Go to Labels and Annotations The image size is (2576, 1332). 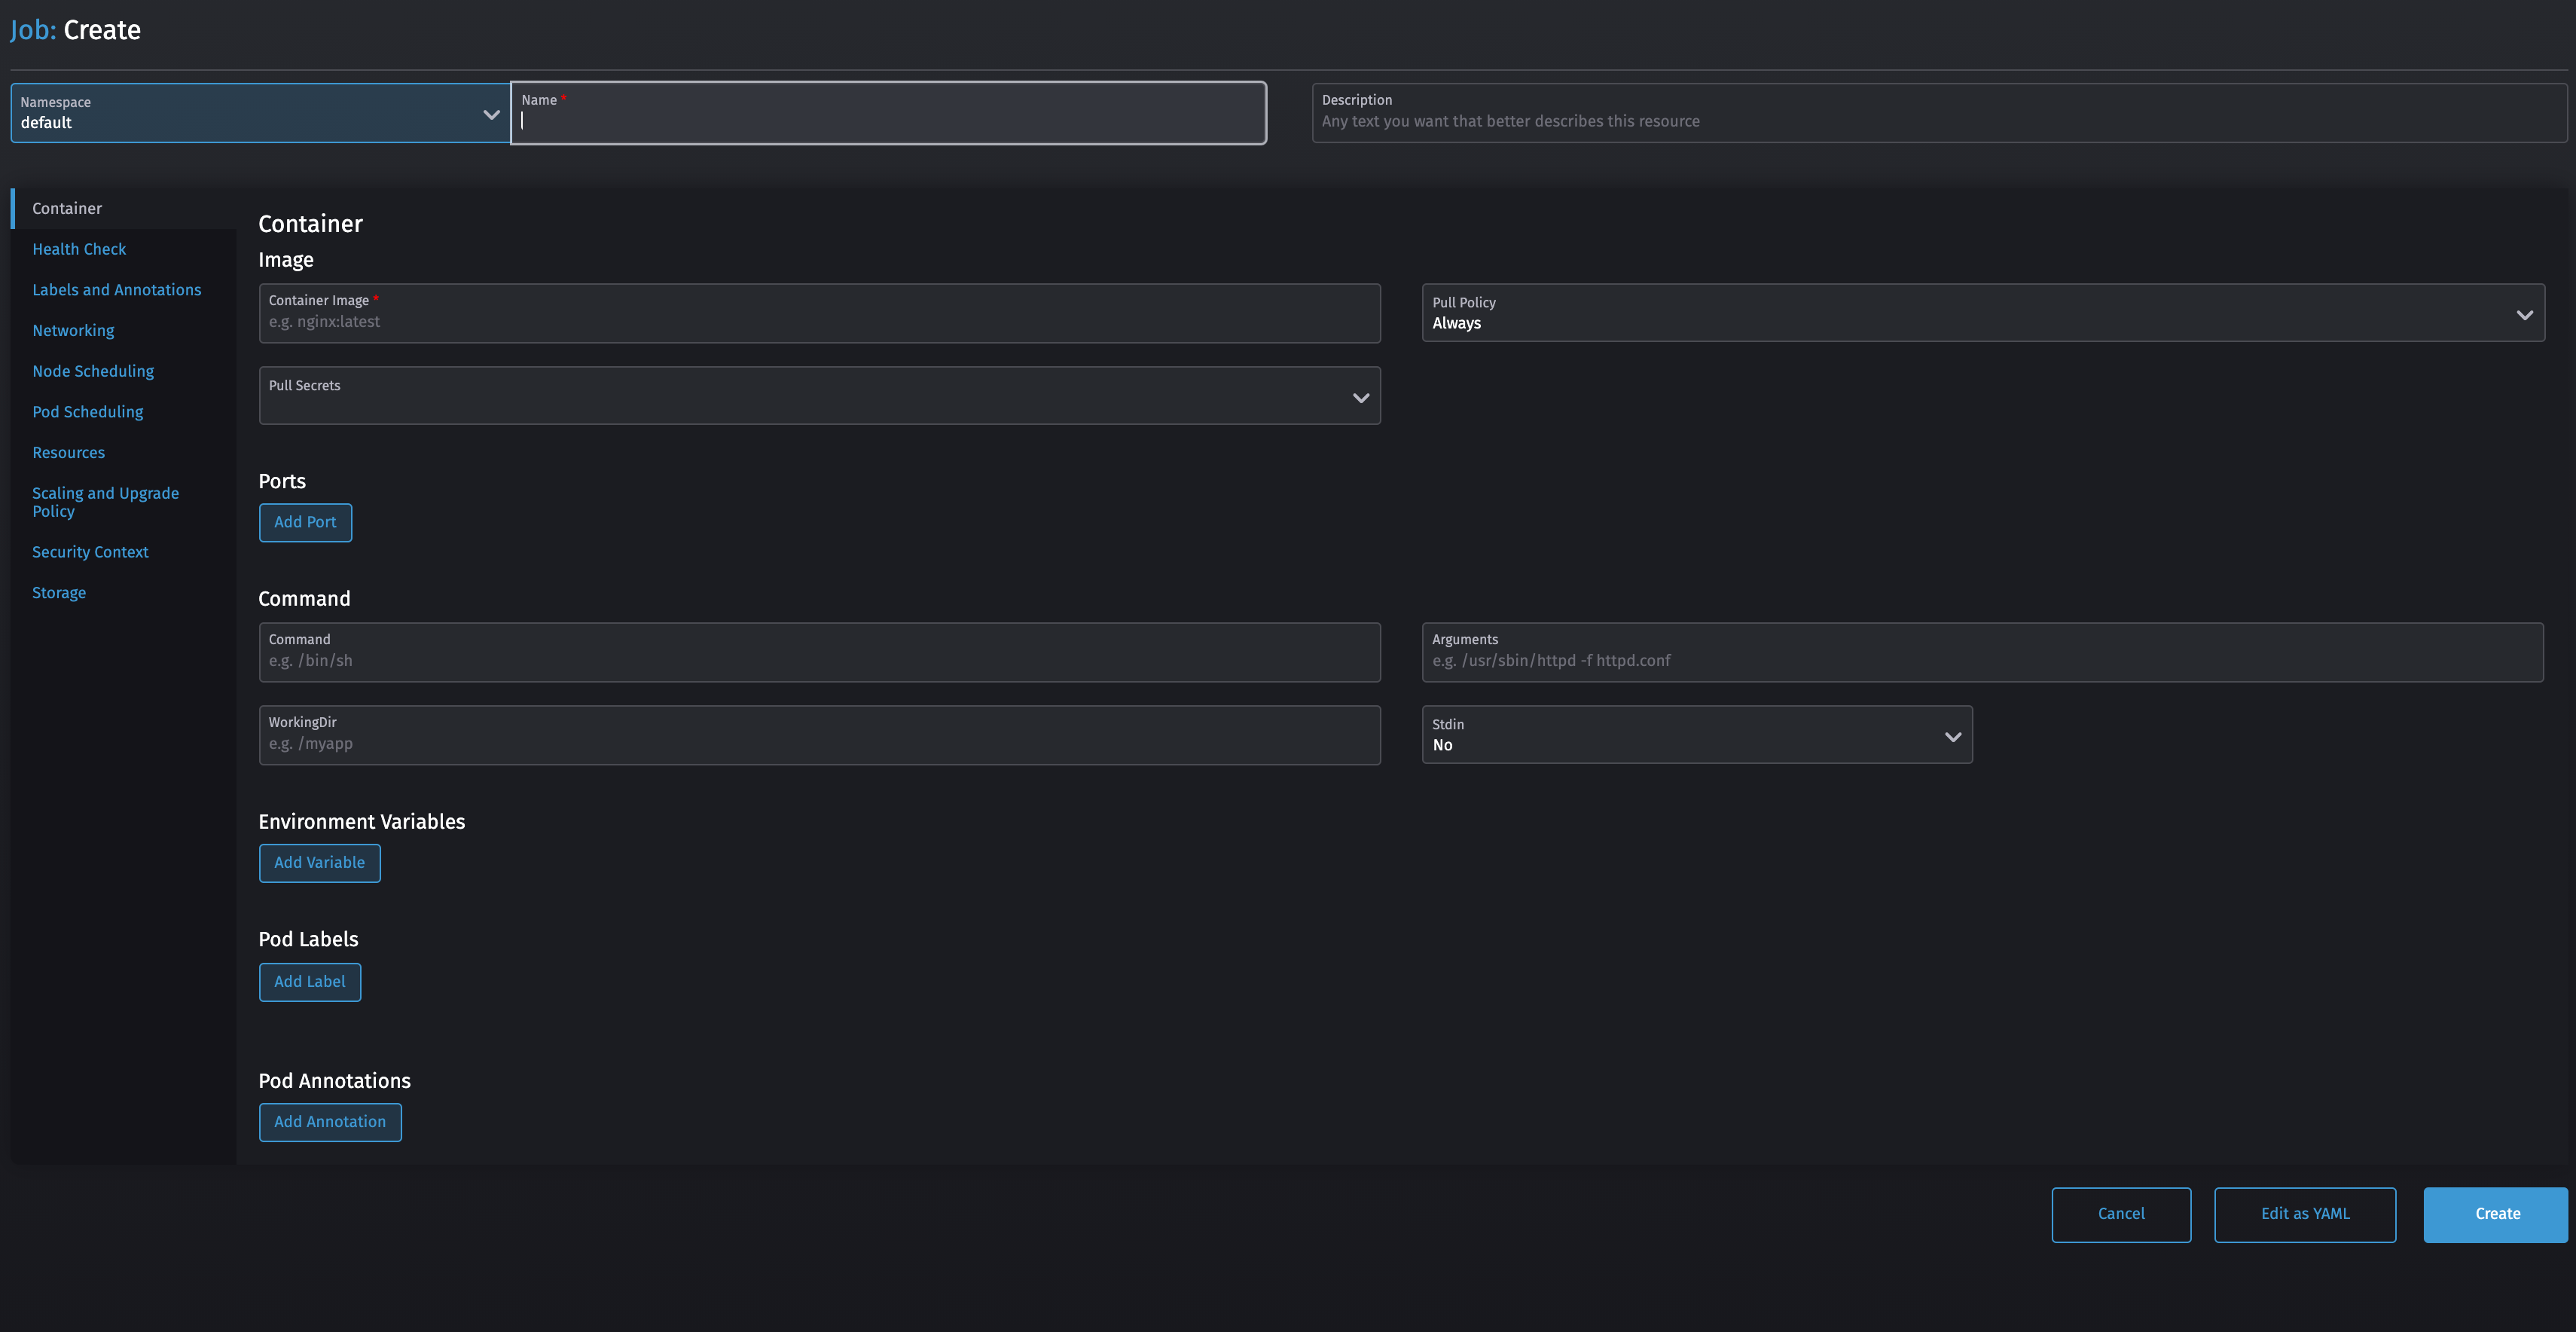point(116,289)
